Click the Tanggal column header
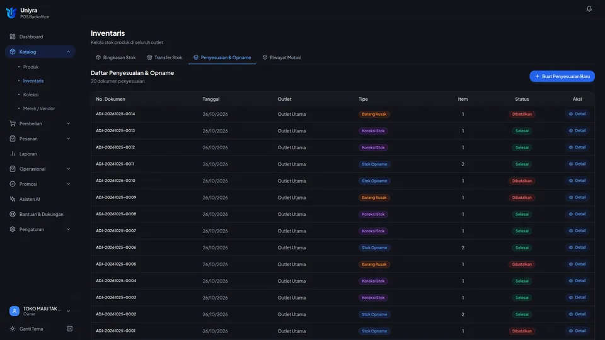 210,99
